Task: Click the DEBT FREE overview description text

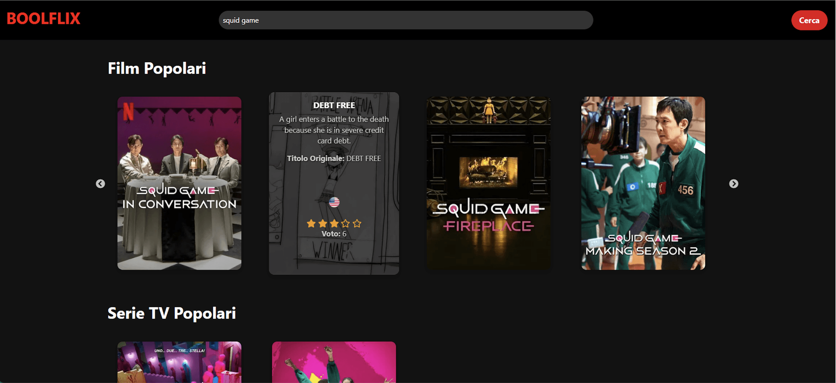Action: [x=334, y=130]
